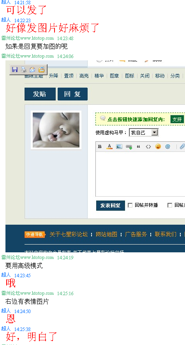The width and height of the screenshot is (185, 345).
Task: Click the speech bubble icon beside 点击按钮快速添加回复内
Action: point(103,118)
